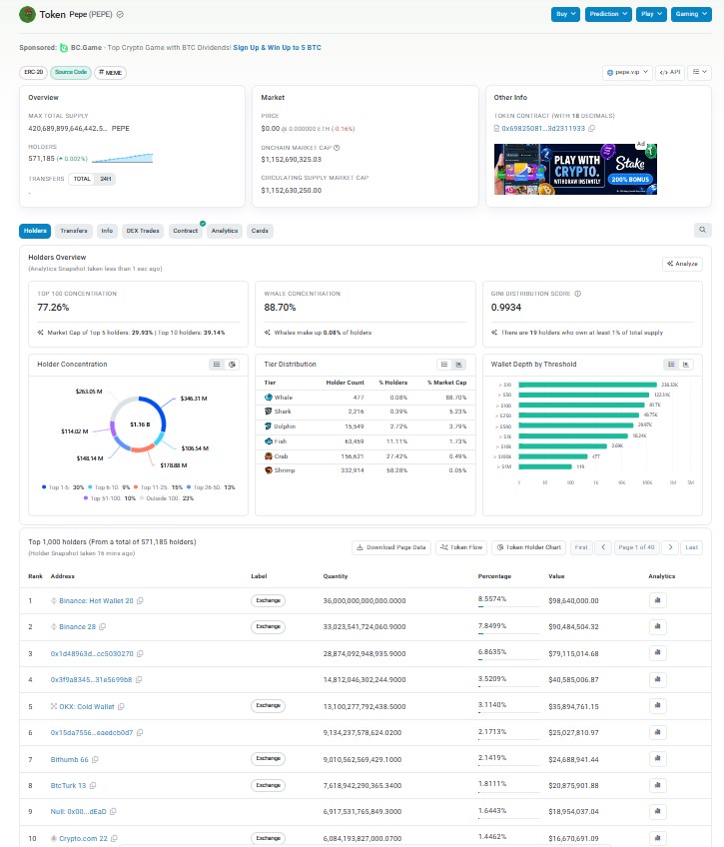Image resolution: width=724 pixels, height=847 pixels.
Task: Click the #MEME tag
Action: (x=110, y=72)
